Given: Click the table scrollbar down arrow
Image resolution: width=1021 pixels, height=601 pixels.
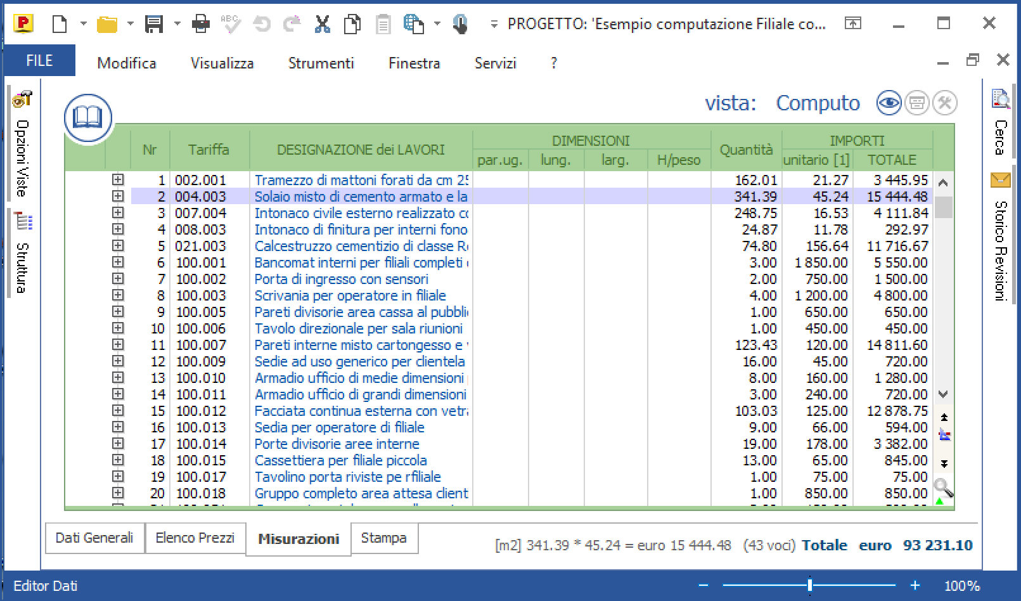Looking at the screenshot, I should click(x=943, y=394).
